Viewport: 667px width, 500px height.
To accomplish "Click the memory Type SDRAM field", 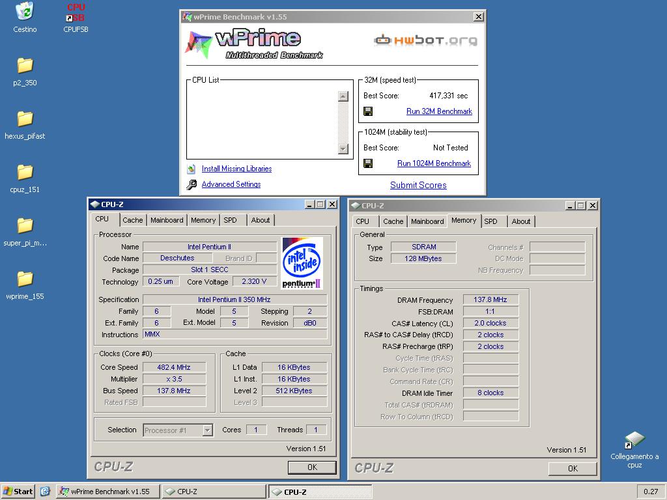I will (x=423, y=247).
